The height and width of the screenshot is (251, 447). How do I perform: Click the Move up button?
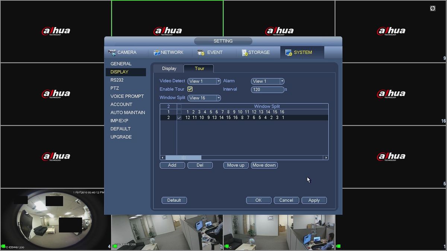tap(236, 165)
